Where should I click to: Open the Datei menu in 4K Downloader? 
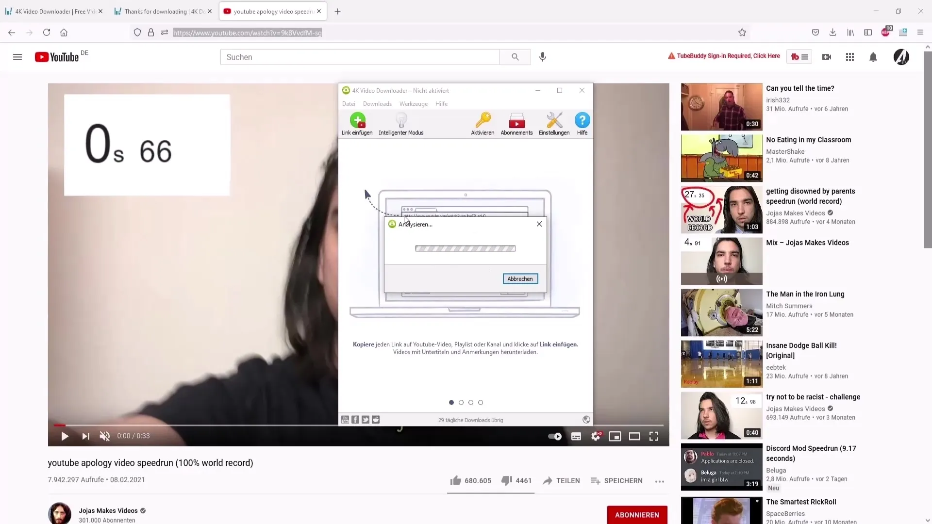[x=349, y=104]
